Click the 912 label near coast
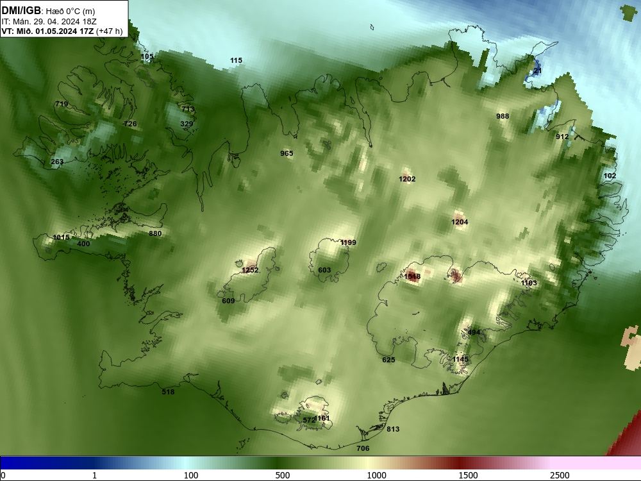The height and width of the screenshot is (481, 641). point(562,137)
